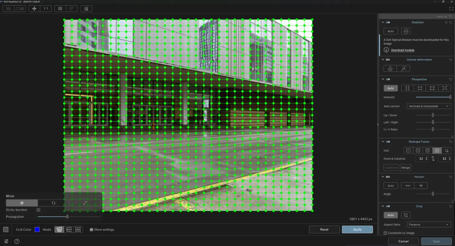Open the help icon at bottom left

[x=17, y=241]
